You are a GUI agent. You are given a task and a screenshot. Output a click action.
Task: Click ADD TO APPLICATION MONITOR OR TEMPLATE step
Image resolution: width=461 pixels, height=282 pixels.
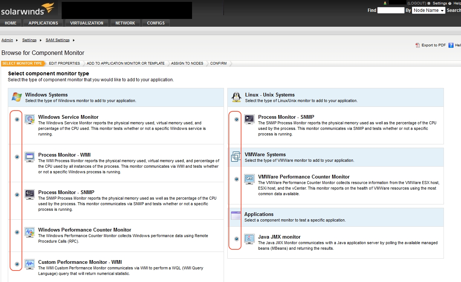click(126, 63)
